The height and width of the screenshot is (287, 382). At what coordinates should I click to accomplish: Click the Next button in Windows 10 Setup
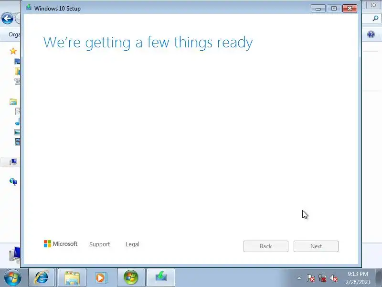(316, 246)
